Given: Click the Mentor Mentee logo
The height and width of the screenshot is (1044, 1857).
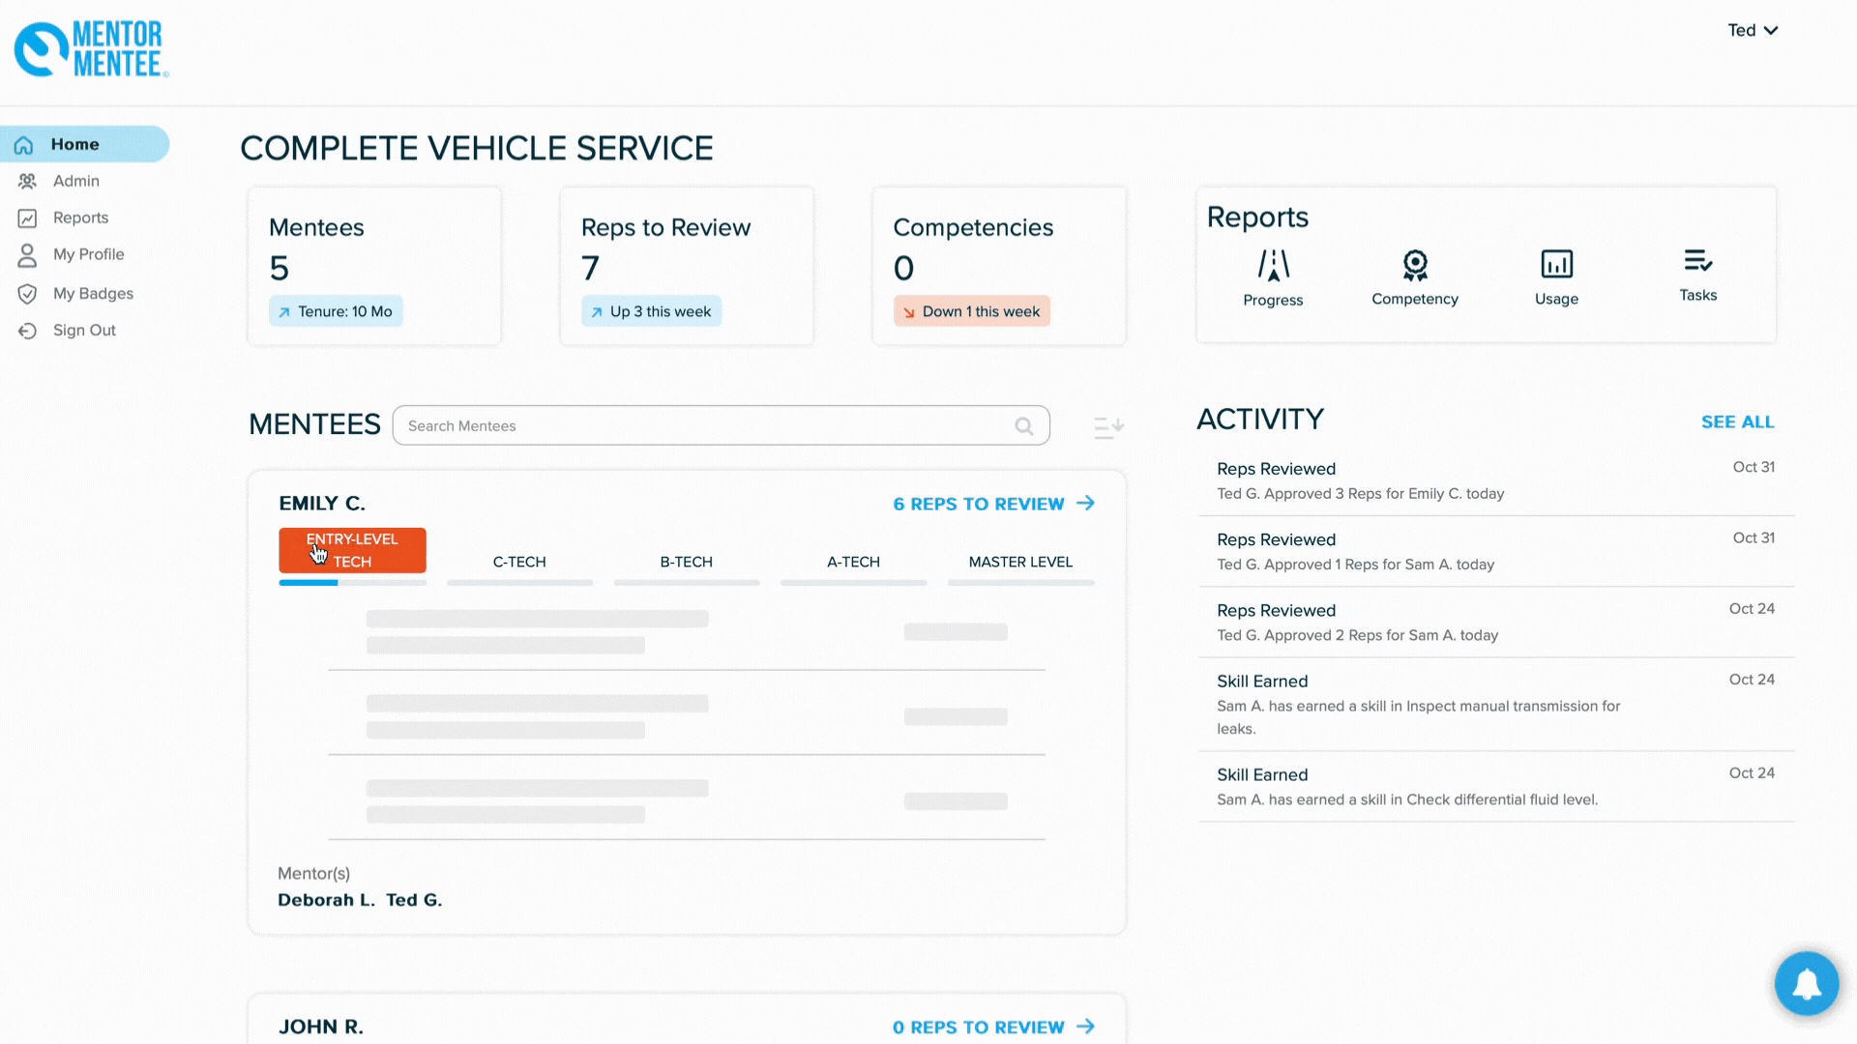Looking at the screenshot, I should click(x=92, y=49).
